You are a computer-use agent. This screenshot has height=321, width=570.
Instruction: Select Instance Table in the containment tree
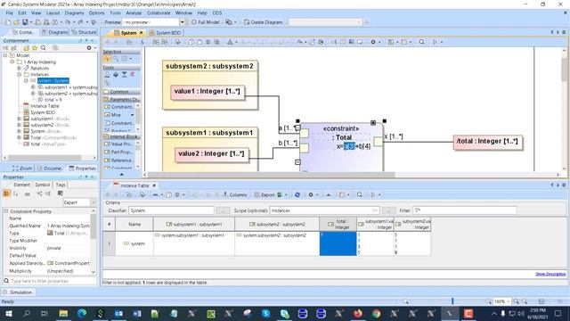click(45, 106)
